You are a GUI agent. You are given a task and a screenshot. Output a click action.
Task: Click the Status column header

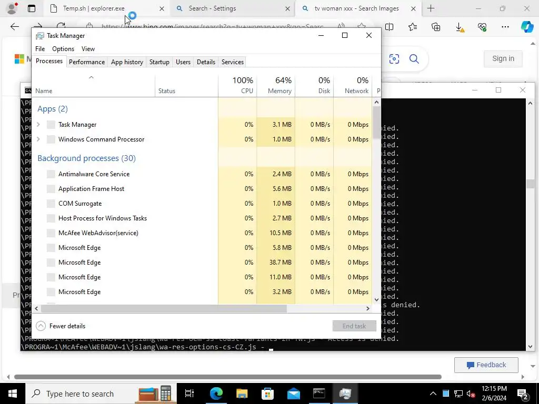pyautogui.click(x=187, y=85)
